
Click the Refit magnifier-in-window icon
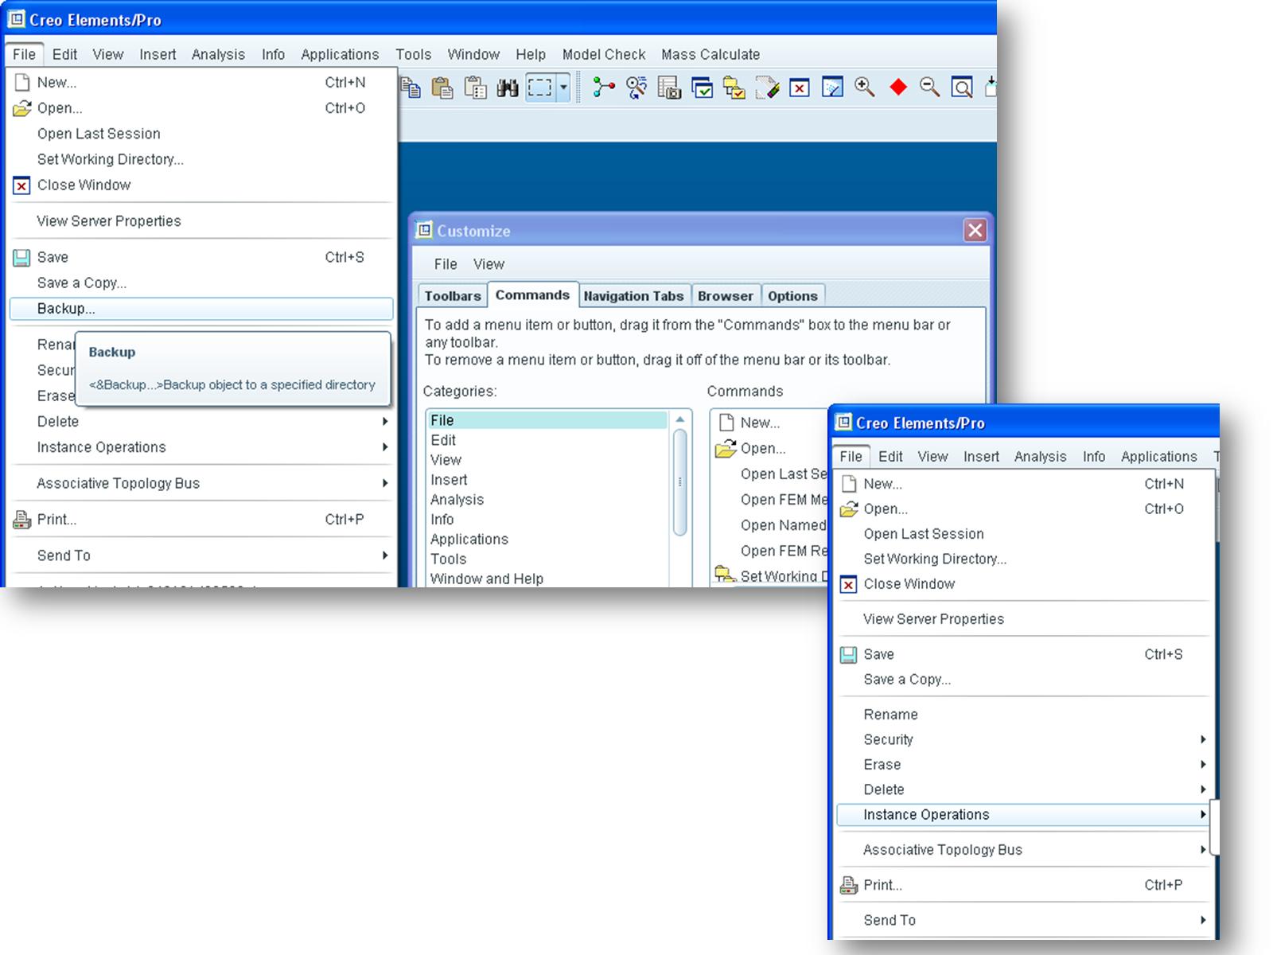pos(962,87)
